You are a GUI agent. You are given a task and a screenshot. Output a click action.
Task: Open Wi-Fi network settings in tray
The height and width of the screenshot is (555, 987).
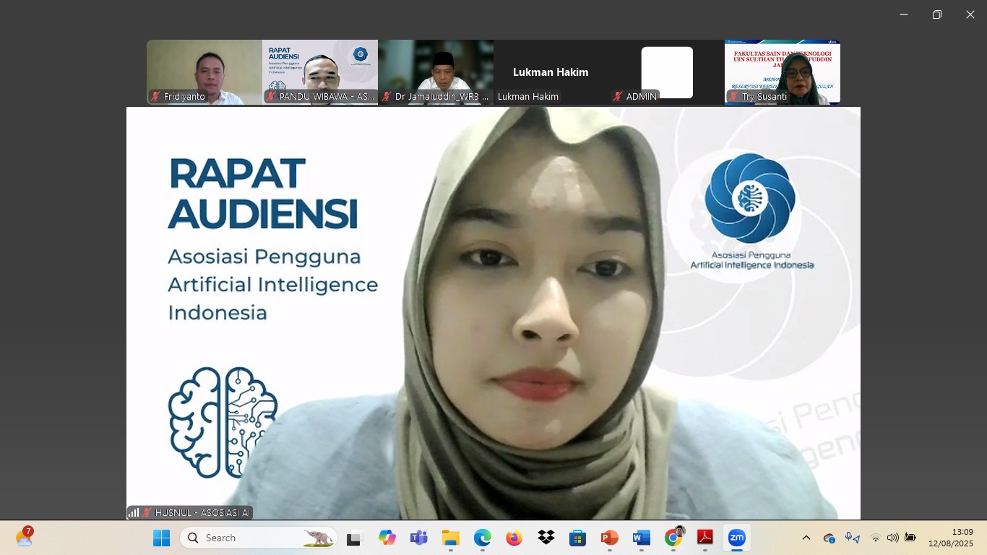pos(876,538)
